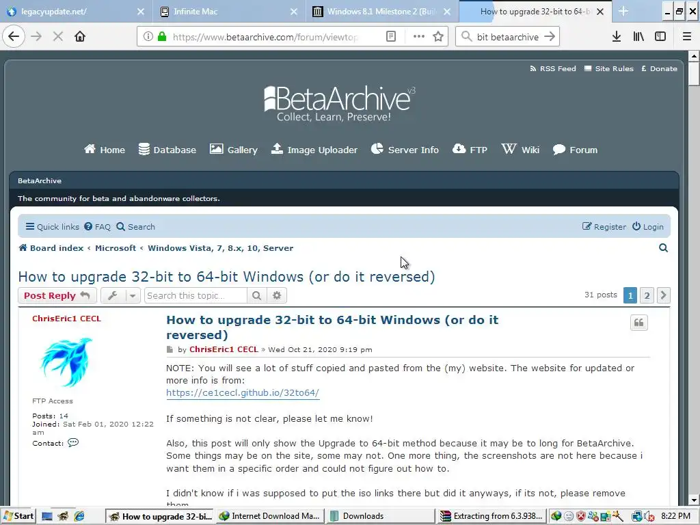
Task: Expand the Quick links dropdown
Action: [52, 227]
